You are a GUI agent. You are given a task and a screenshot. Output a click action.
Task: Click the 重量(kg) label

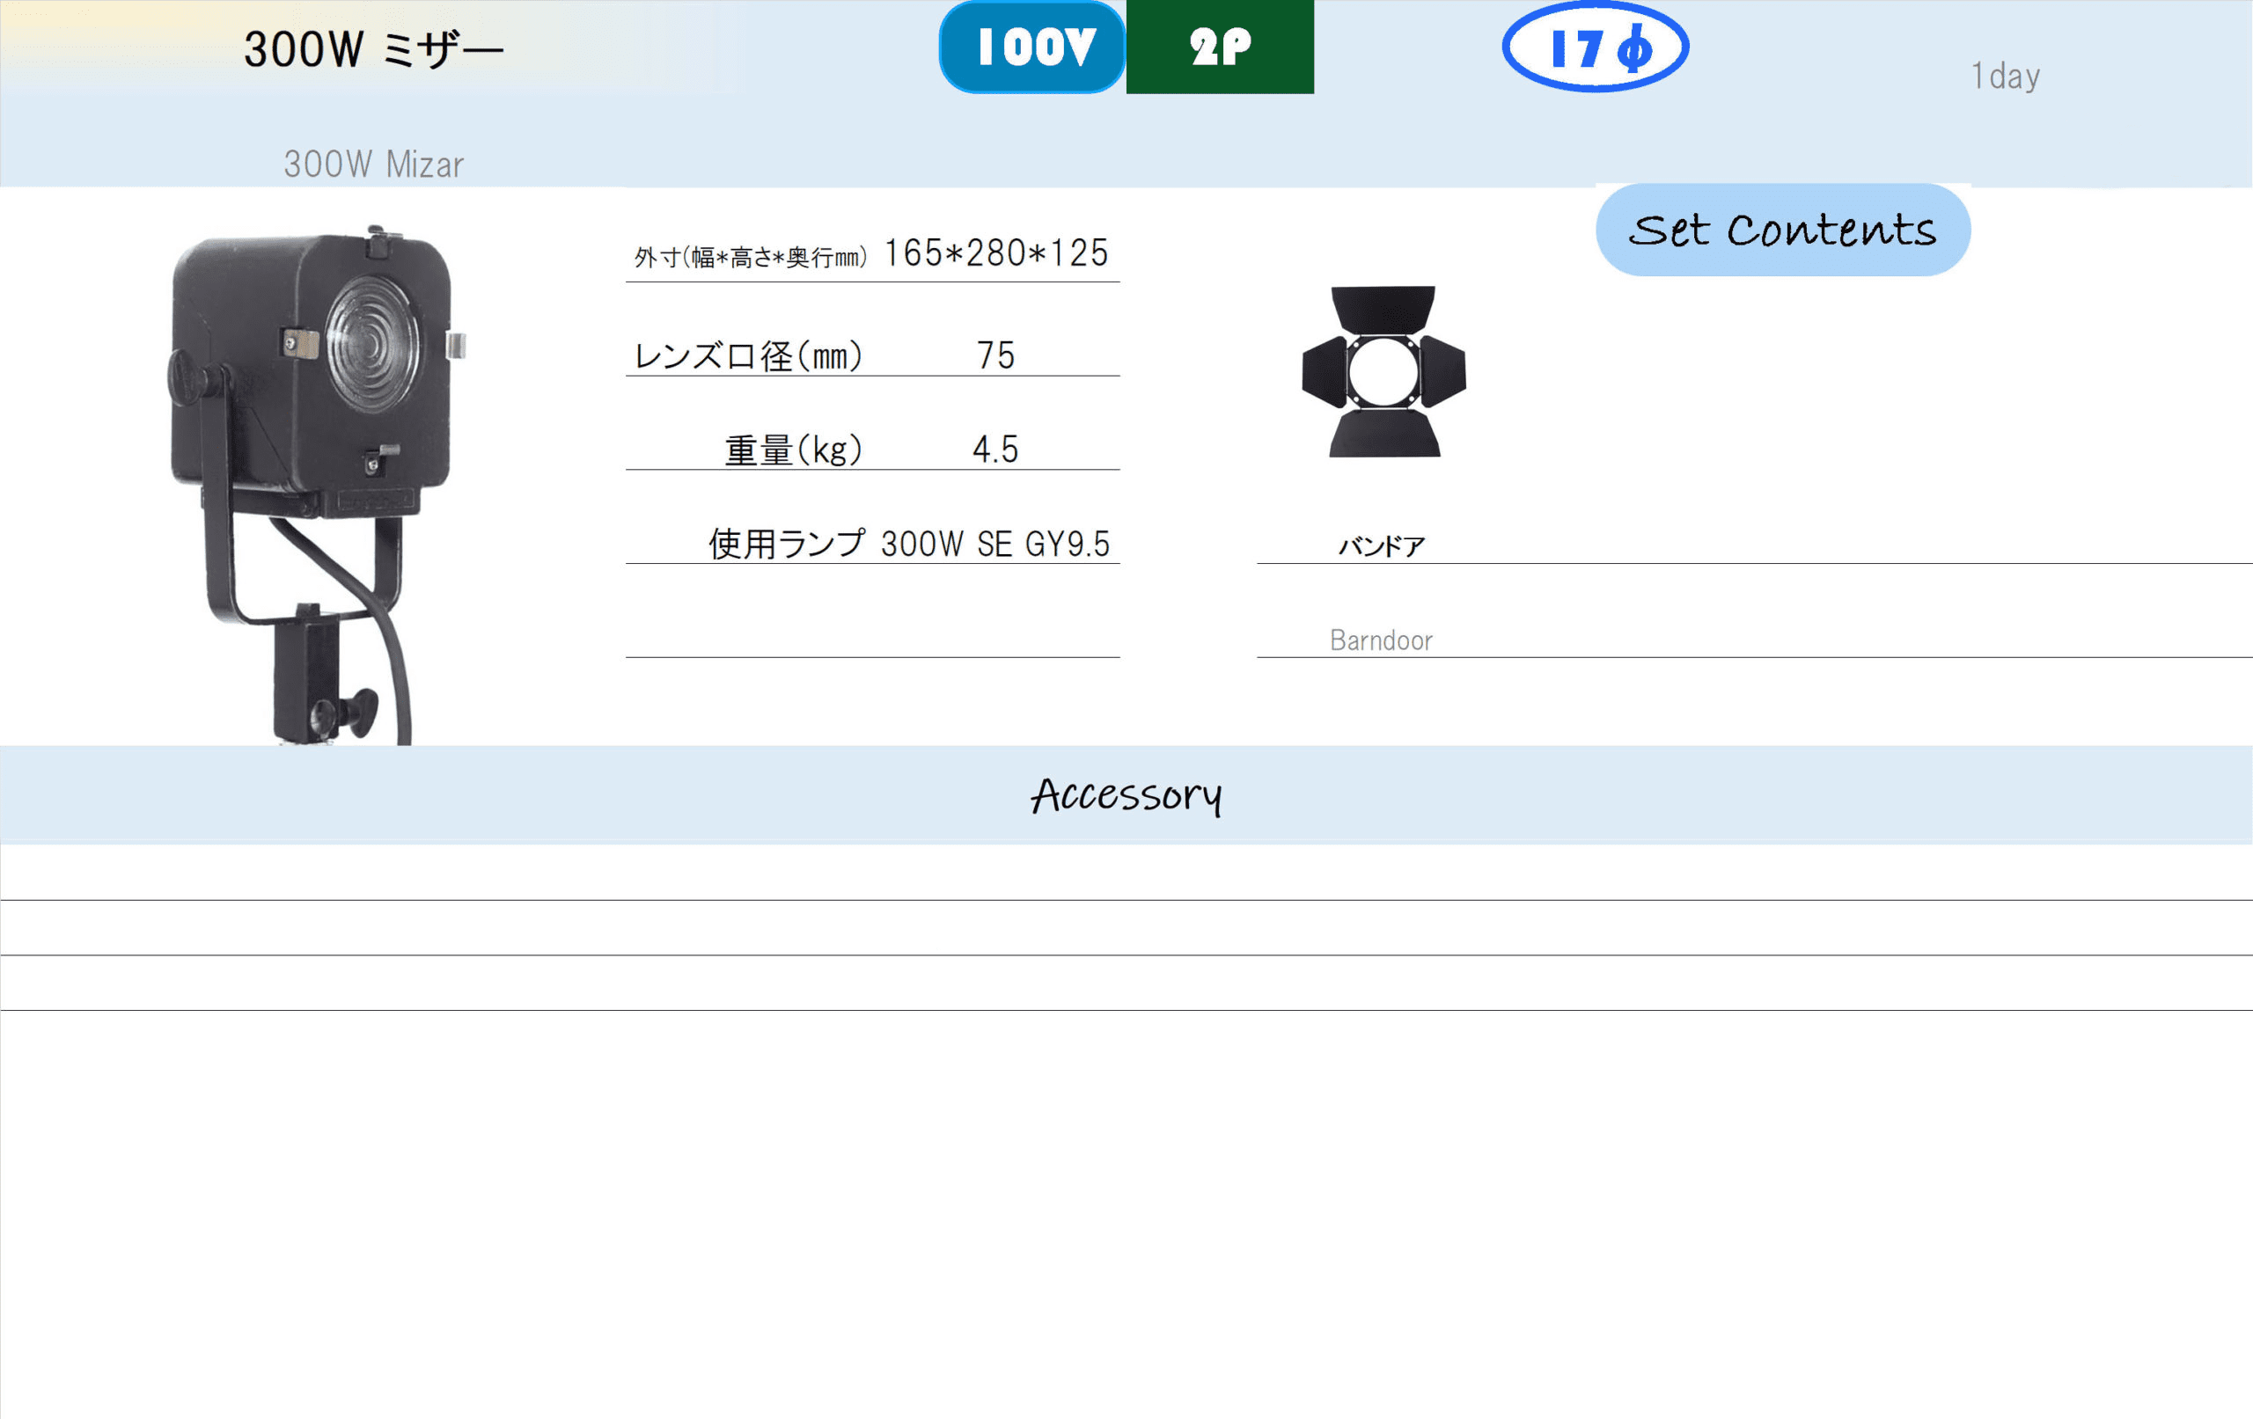tap(794, 450)
